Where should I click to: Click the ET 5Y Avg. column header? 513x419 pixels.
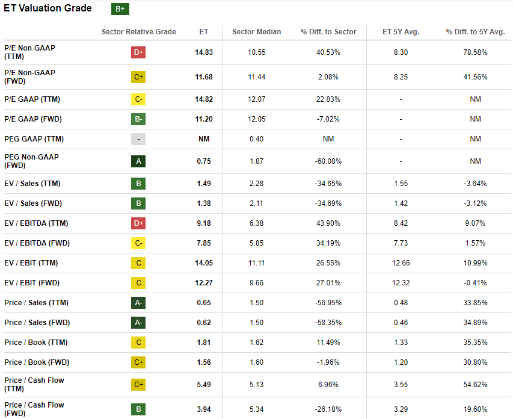pos(401,32)
